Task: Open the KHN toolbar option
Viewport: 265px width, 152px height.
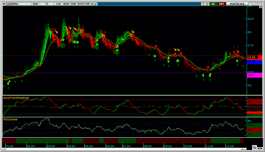Action: click(x=66, y=4)
